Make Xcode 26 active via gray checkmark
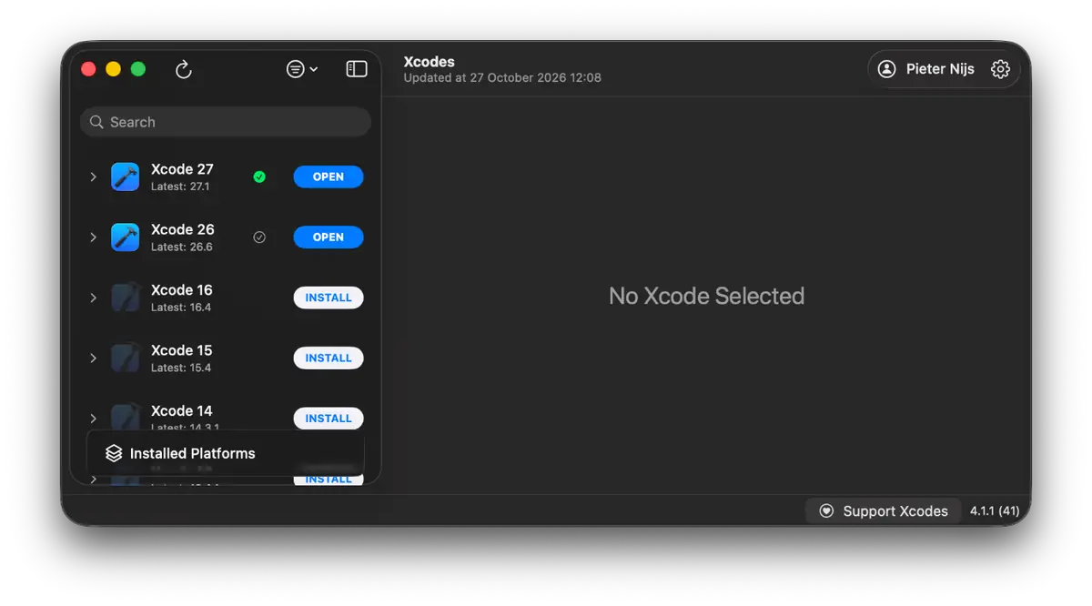This screenshot has height=606, width=1092. [x=259, y=237]
